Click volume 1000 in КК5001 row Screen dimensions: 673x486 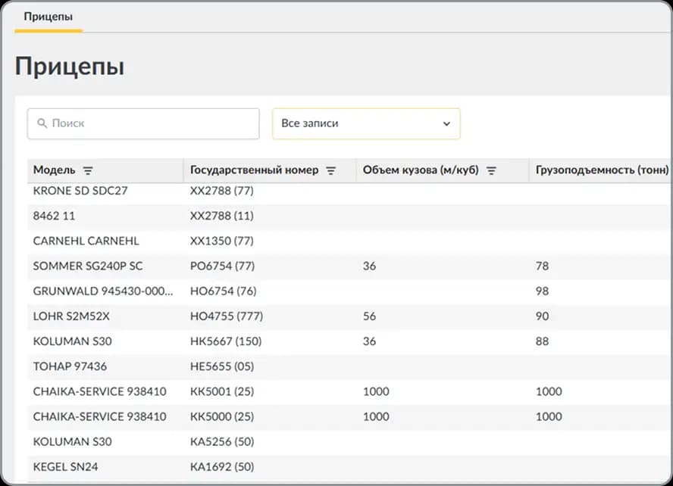click(x=376, y=391)
